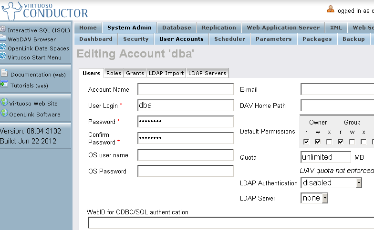The image size is (374, 230).
Task: Open the Parameters subtab
Action: point(274,39)
